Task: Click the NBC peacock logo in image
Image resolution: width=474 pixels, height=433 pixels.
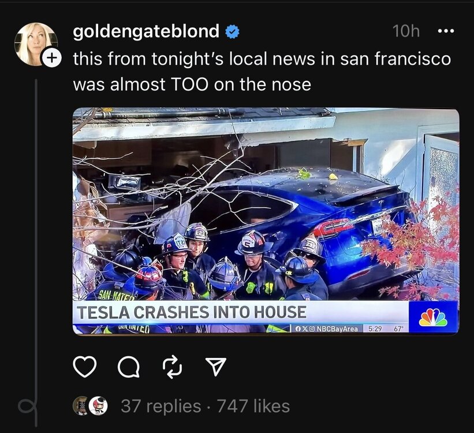Action: pos(432,317)
